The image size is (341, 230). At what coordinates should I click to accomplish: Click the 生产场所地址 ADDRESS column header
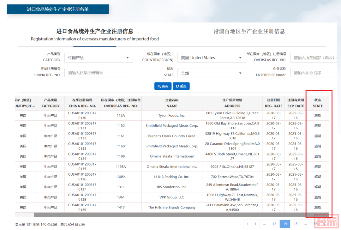pyautogui.click(x=232, y=103)
